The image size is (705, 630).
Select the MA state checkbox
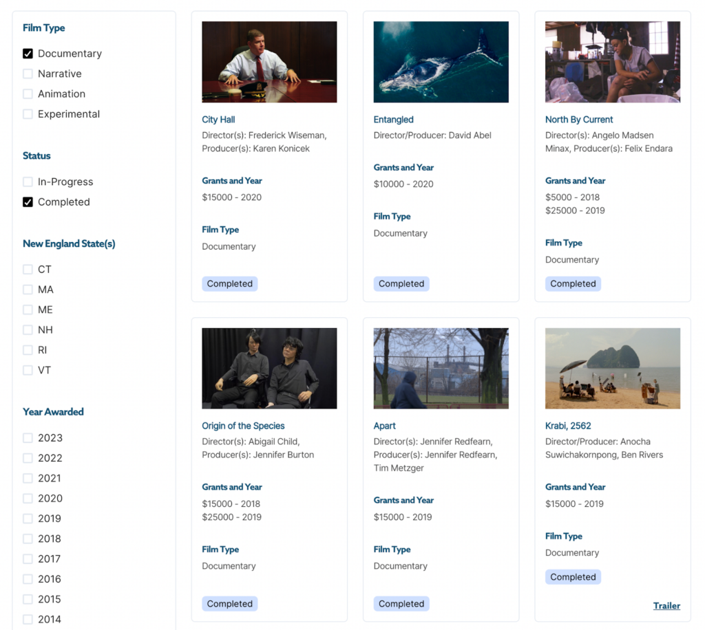pos(28,290)
